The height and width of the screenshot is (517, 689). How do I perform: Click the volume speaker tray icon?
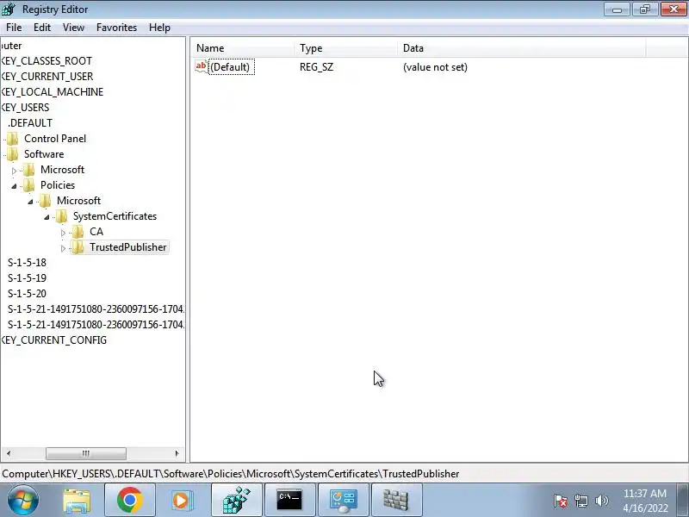pos(601,501)
